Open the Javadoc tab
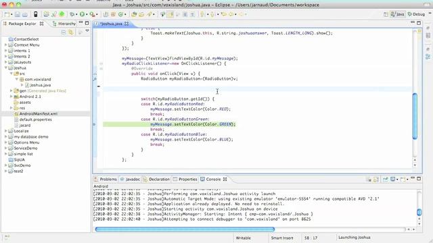The width and height of the screenshot is (433, 243). click(130, 180)
